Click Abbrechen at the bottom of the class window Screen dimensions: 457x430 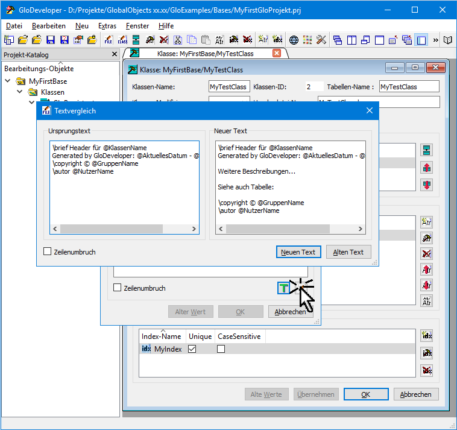click(416, 394)
